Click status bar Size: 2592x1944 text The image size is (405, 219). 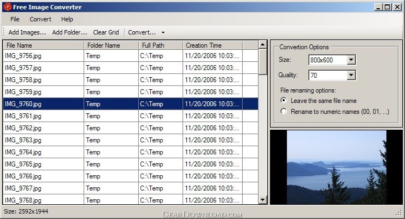click(26, 211)
